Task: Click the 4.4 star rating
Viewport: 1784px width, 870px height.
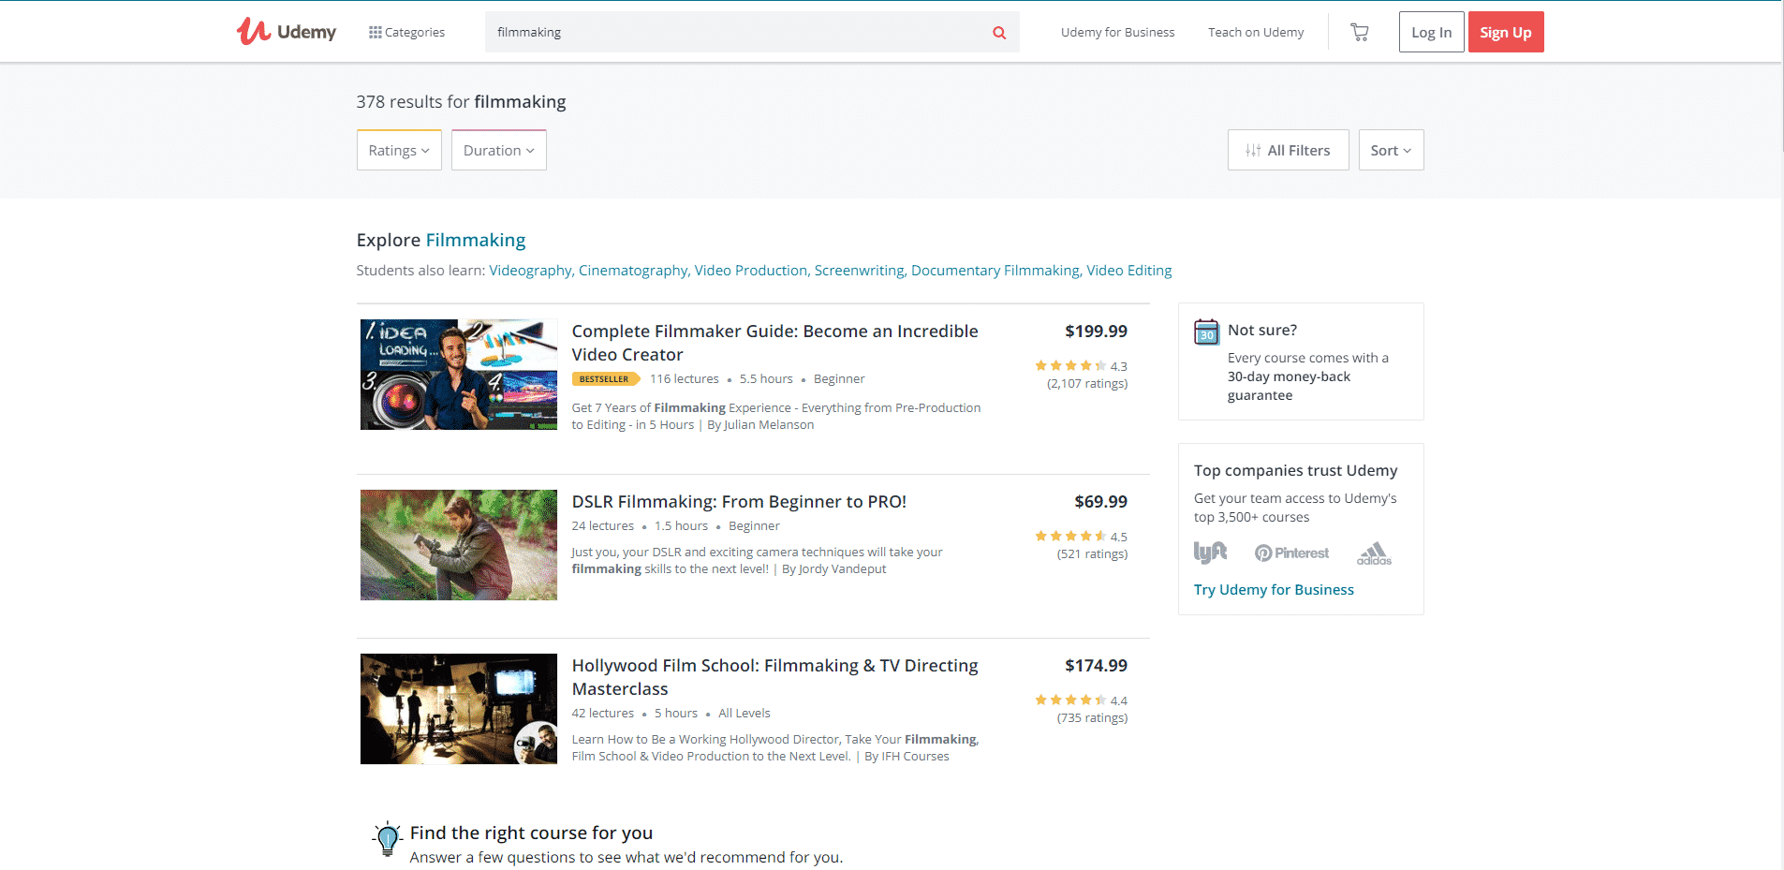Action: [1081, 700]
